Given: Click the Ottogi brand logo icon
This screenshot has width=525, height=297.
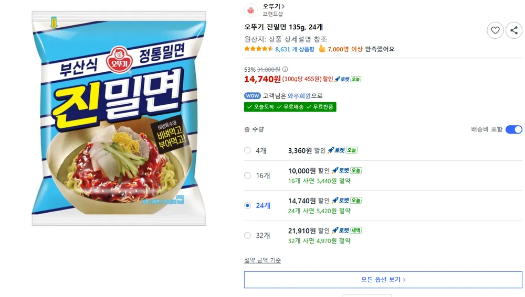Looking at the screenshot, I should [x=251, y=10].
